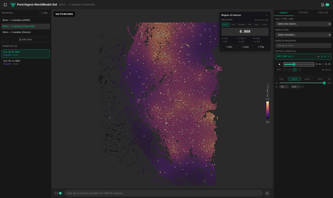Click the magma colorbar legend
The image size is (333, 198).
268,110
